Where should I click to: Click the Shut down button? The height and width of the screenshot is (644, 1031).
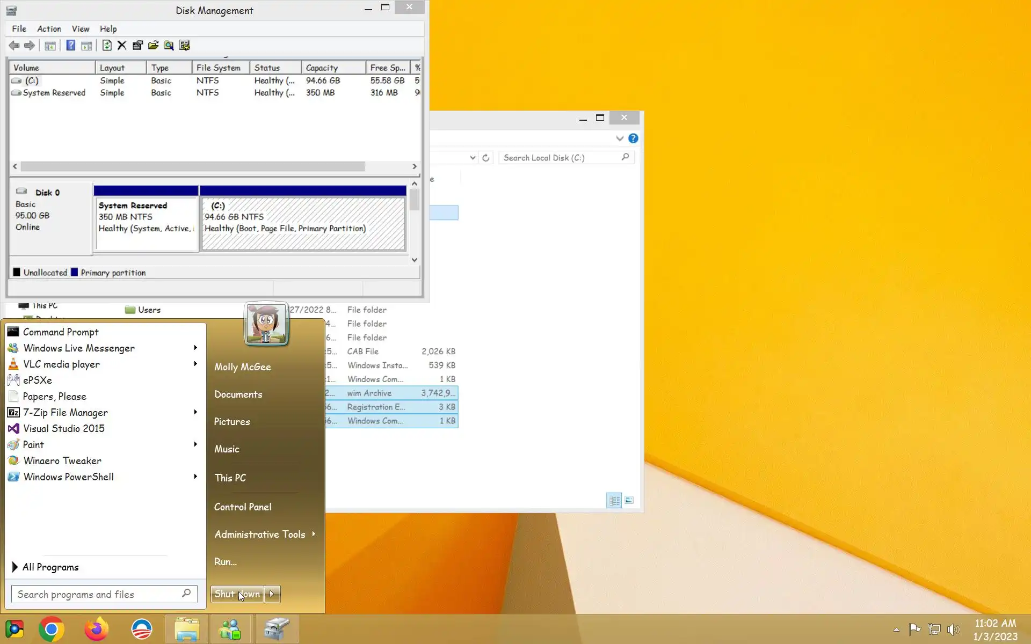coord(237,594)
